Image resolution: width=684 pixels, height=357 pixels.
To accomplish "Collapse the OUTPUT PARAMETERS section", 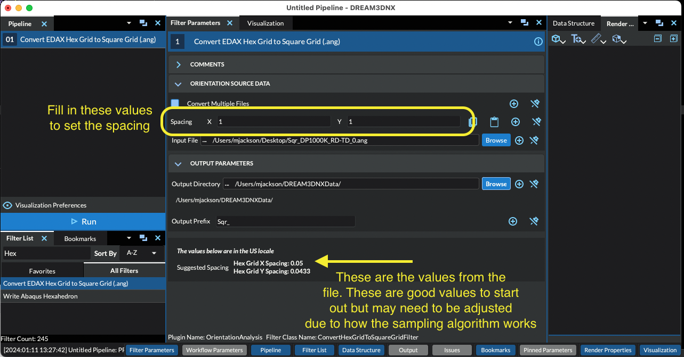I will pos(179,163).
